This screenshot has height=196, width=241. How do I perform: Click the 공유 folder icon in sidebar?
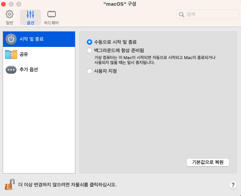point(11,55)
